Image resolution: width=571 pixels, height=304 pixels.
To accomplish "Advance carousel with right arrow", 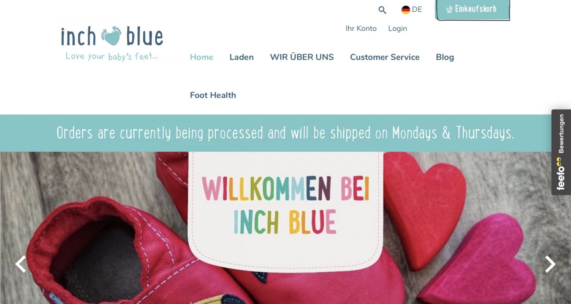I will [550, 264].
